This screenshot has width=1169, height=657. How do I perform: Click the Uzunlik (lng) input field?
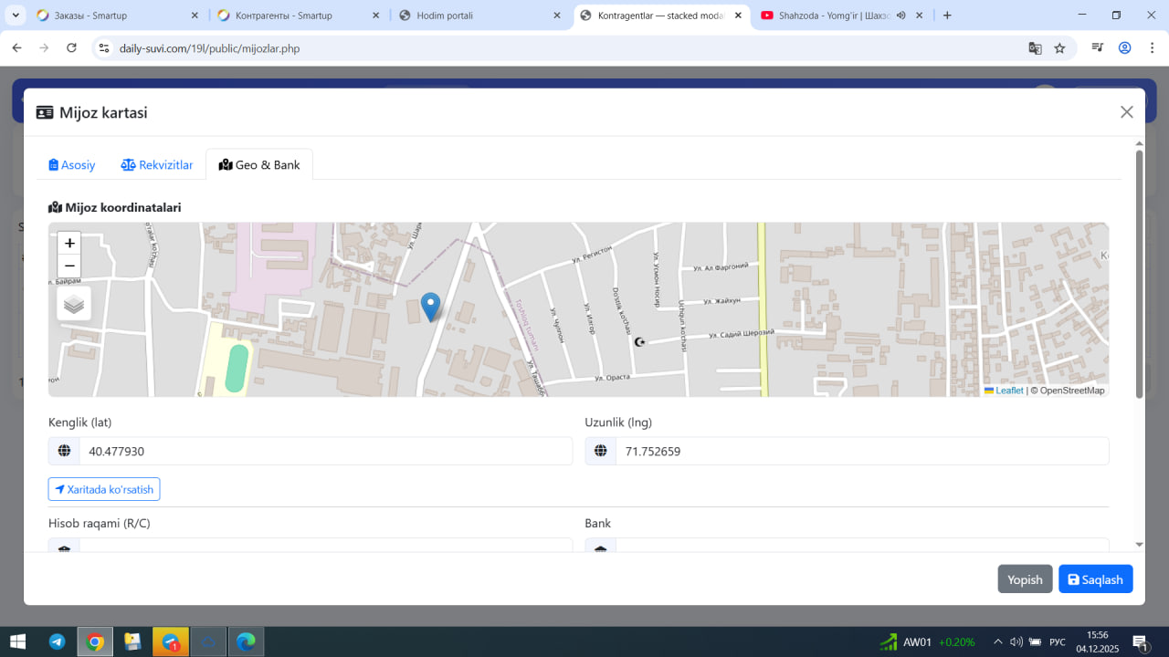861,451
